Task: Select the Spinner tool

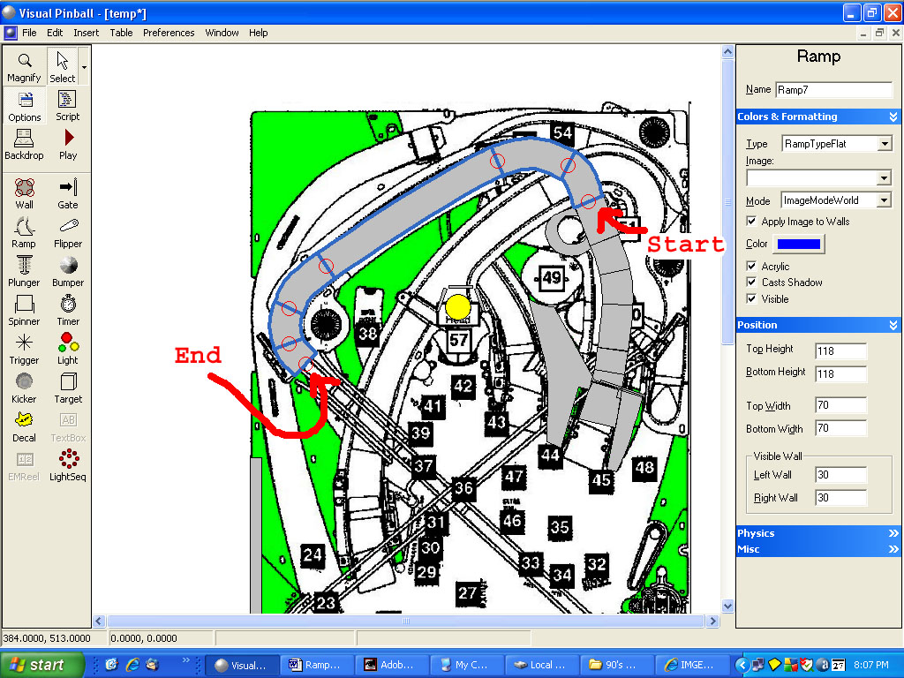Action: tap(24, 310)
